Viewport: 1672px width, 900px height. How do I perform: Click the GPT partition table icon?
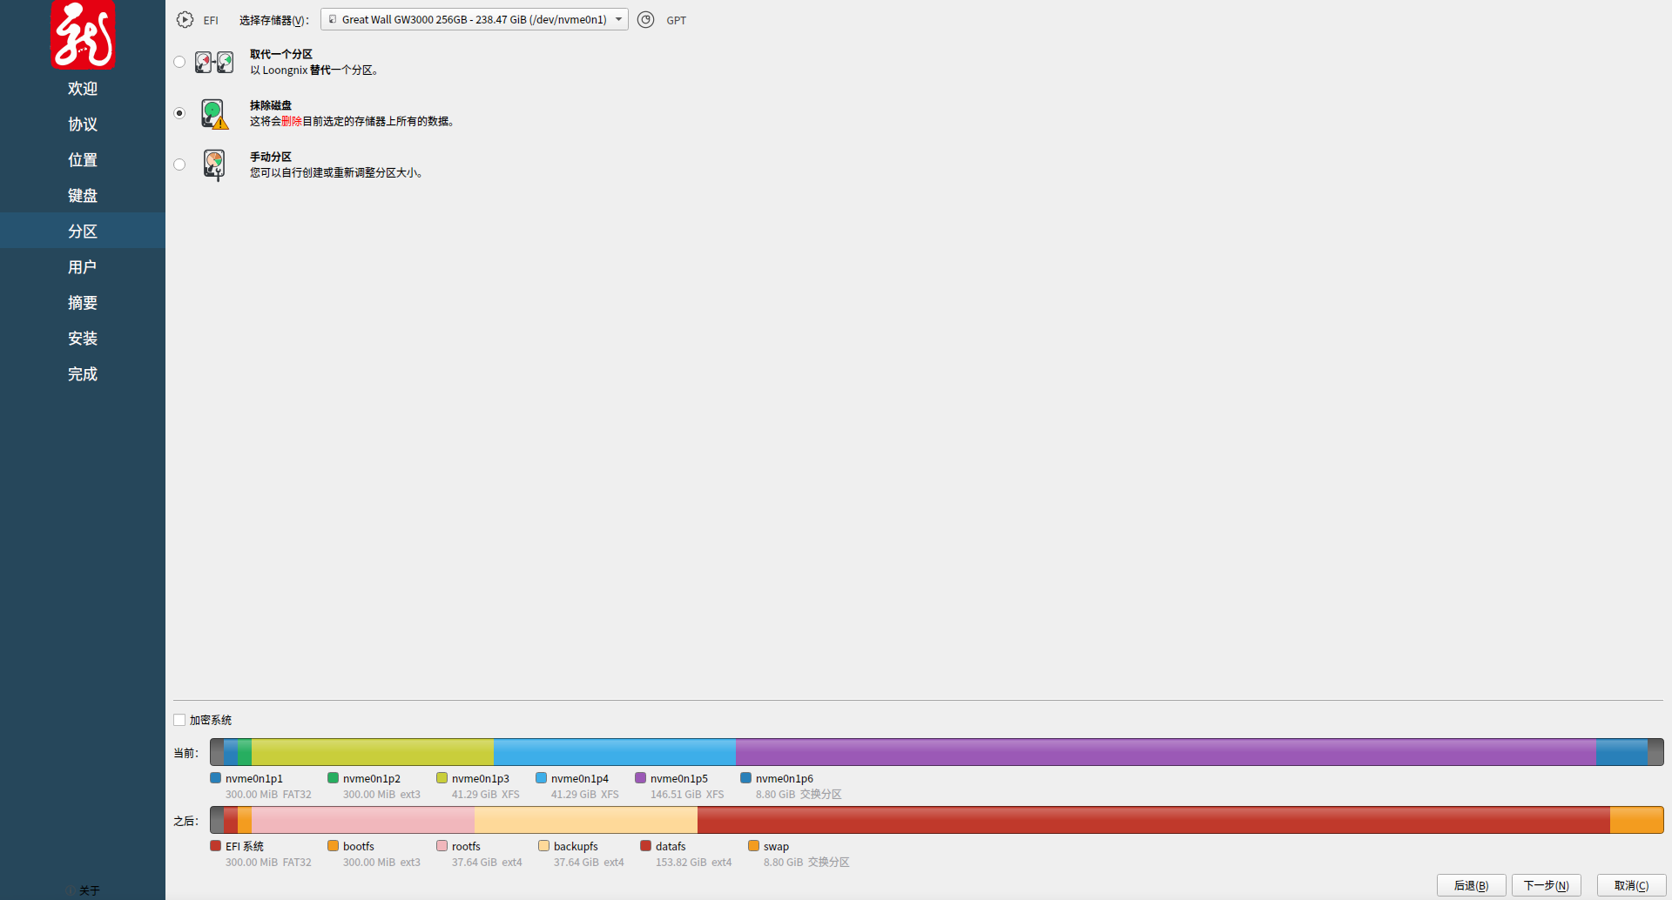(x=645, y=20)
